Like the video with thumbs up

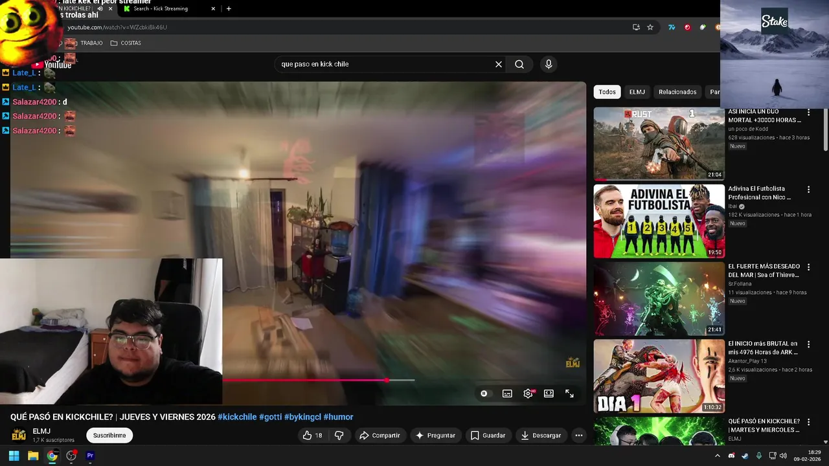tap(312, 436)
